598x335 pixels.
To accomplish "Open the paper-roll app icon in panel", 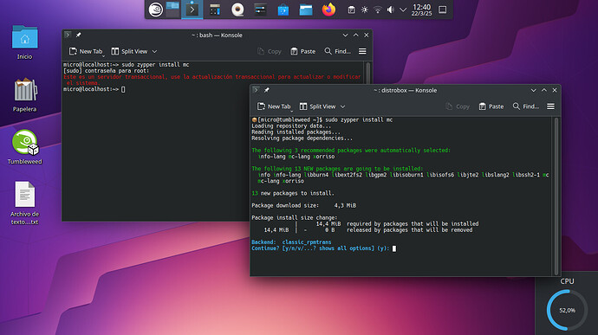I will pos(237,10).
